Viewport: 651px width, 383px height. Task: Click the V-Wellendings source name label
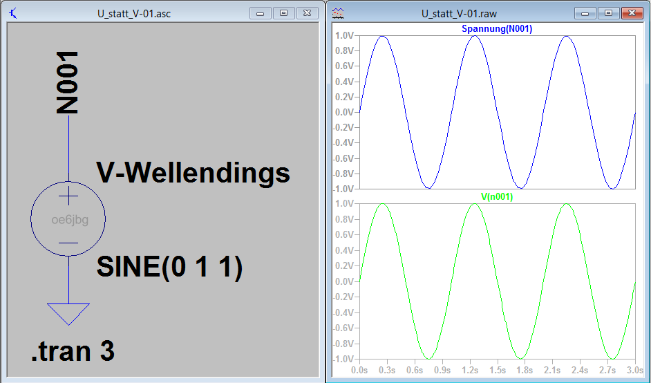(193, 173)
